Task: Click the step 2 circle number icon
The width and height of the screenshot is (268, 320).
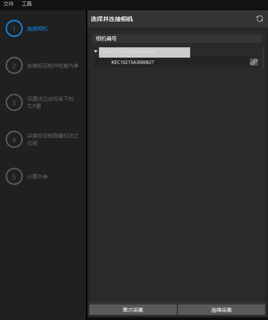Action: [x=14, y=65]
